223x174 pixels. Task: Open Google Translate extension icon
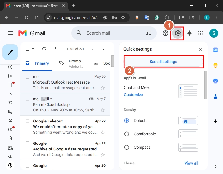147,18
